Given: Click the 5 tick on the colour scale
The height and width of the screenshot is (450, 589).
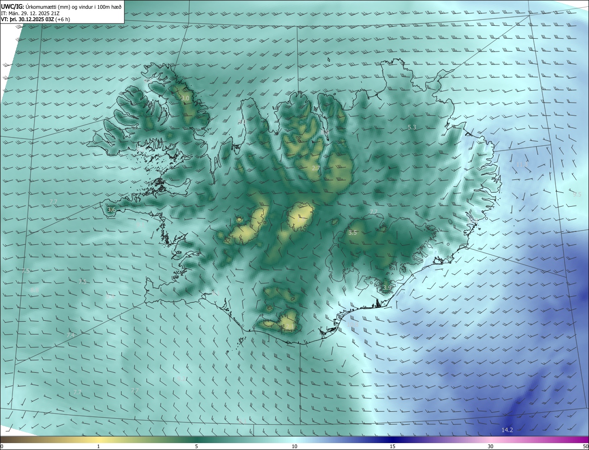Looking at the screenshot, I should (x=196, y=446).
